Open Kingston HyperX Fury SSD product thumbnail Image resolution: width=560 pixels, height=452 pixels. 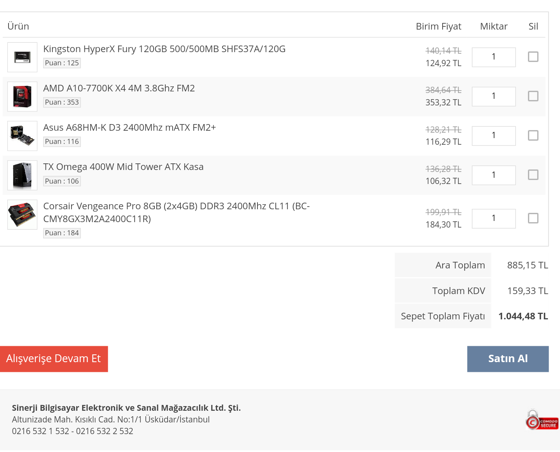(x=22, y=57)
